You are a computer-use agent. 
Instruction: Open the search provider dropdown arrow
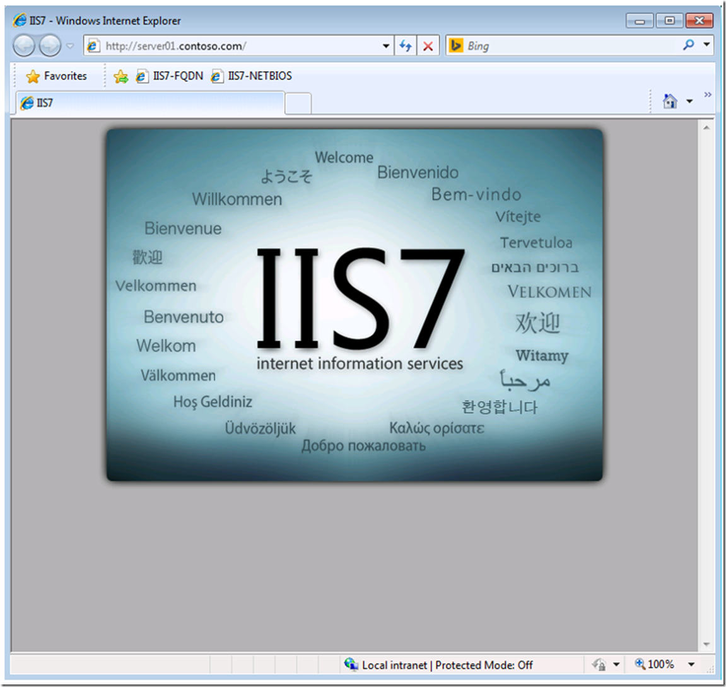click(x=706, y=44)
